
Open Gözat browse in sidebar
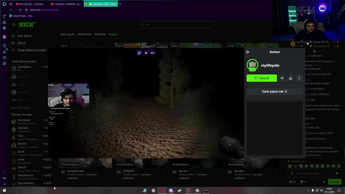(19, 43)
